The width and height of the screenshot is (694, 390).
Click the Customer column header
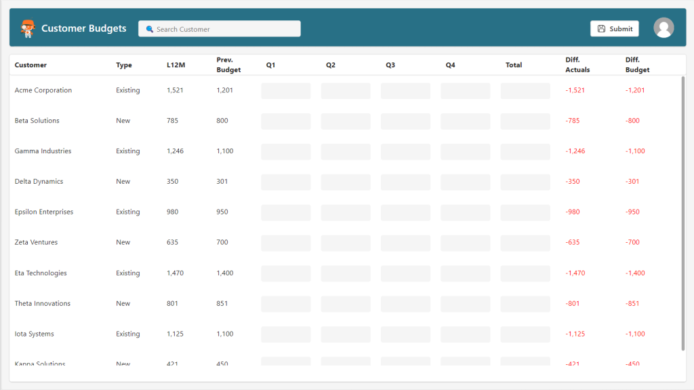coord(30,65)
